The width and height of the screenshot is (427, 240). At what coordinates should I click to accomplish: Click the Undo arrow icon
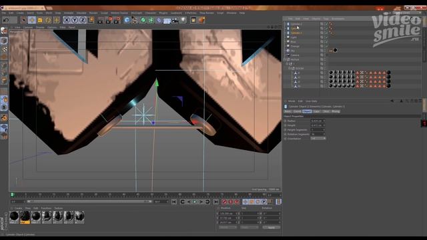click(x=6, y=20)
